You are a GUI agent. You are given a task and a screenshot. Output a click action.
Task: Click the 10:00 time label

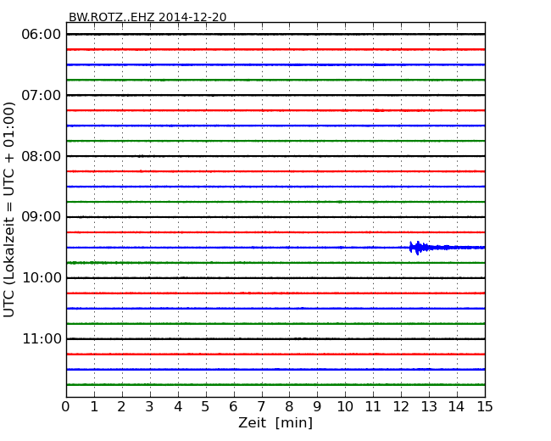42,278
